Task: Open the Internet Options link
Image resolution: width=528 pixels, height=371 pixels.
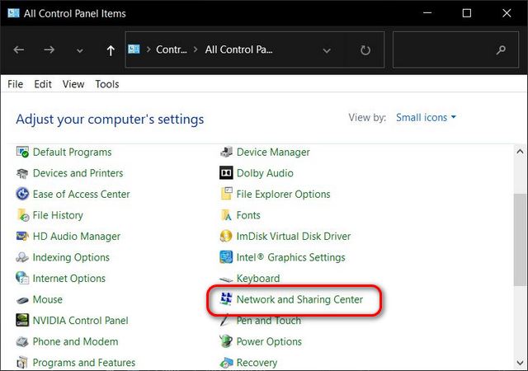Action: (69, 279)
